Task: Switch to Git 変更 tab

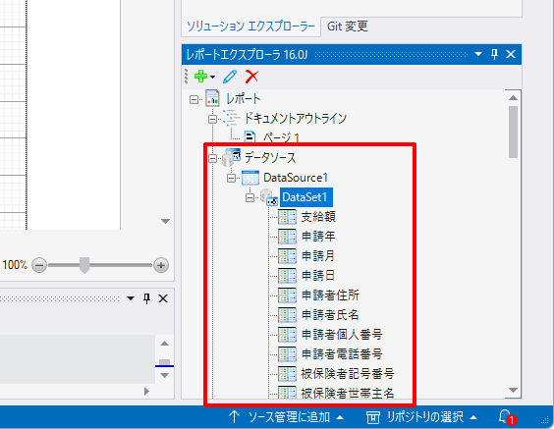Action: 348,27
